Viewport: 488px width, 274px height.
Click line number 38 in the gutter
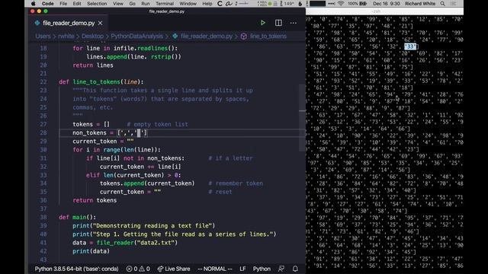point(43,217)
